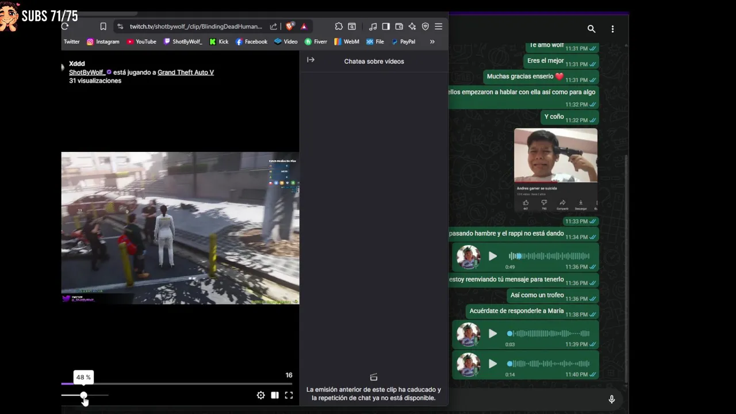The width and height of the screenshot is (736, 414).
Task: Open the media control music note icon
Action: 373,26
